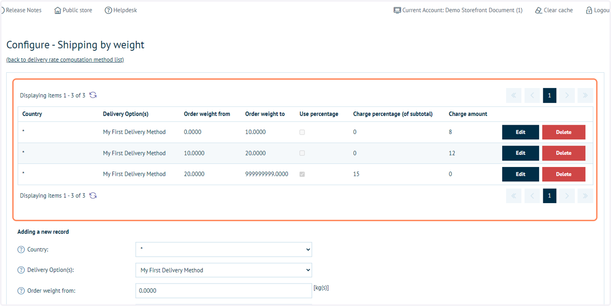Open the Delivery Option(s) dropdown

click(224, 270)
